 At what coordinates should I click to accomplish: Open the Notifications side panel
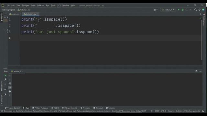(204, 20)
